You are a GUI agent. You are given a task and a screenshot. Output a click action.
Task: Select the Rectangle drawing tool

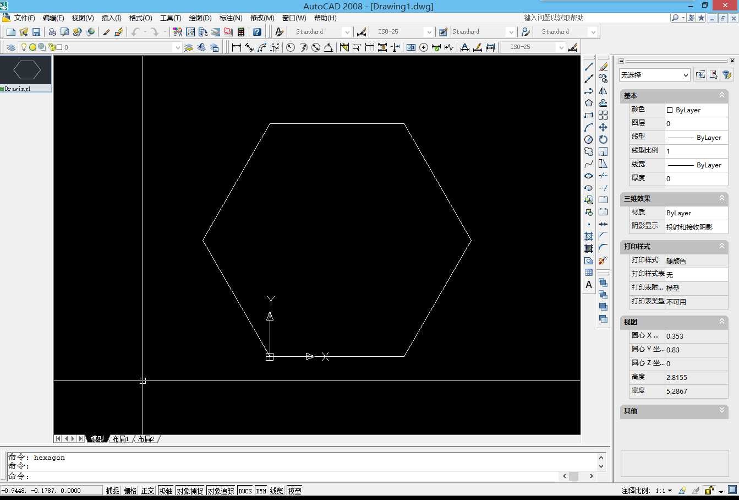[589, 115]
